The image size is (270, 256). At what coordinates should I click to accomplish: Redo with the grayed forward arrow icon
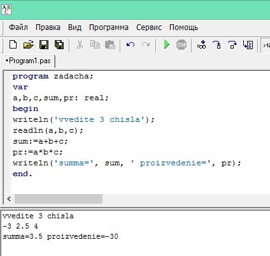(146, 45)
